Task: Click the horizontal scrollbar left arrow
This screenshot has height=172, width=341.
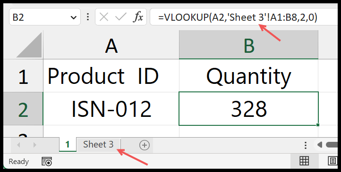Action: pyautogui.click(x=319, y=145)
